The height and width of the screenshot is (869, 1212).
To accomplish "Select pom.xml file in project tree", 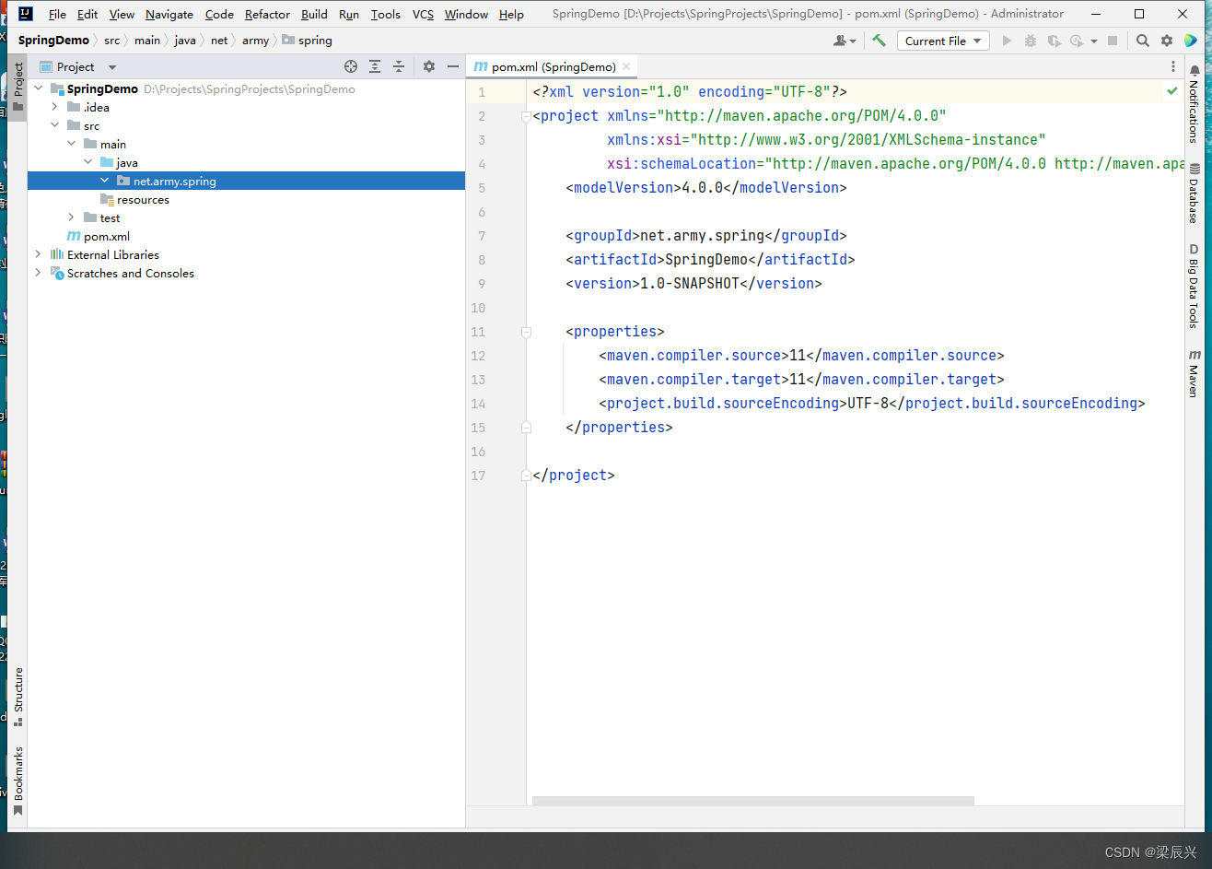I will click(107, 236).
